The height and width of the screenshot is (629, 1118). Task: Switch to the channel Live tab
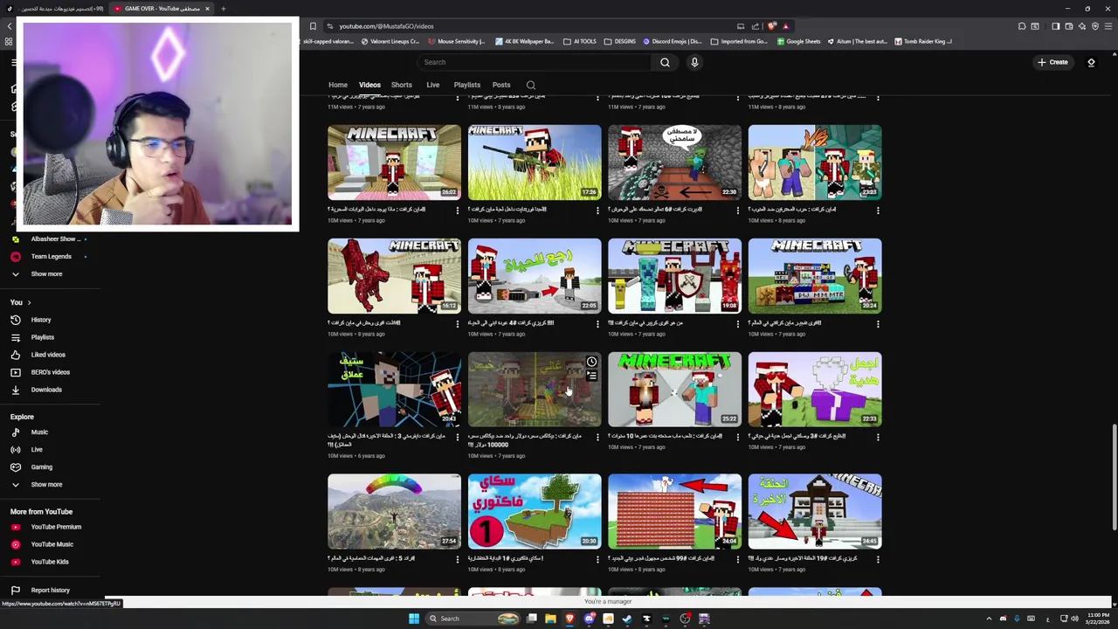432,85
